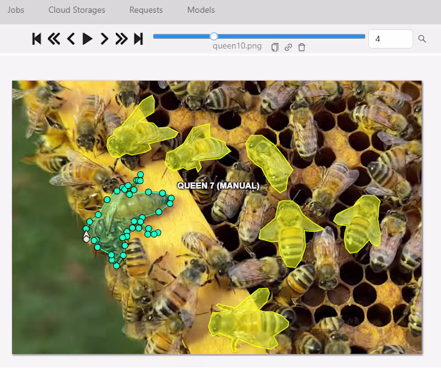Step to the previous frame

70,39
